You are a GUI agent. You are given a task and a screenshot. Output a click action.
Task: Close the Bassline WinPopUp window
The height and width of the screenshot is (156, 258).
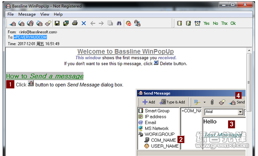point(245,5)
